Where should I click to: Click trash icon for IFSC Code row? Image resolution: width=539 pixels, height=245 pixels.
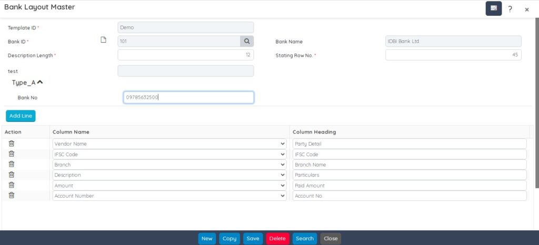[12, 154]
